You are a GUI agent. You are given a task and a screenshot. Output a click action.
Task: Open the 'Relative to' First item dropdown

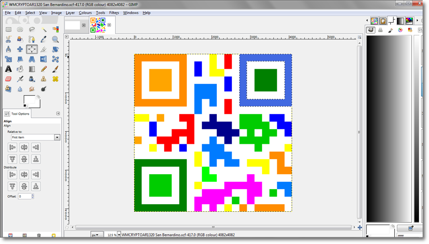click(36, 137)
